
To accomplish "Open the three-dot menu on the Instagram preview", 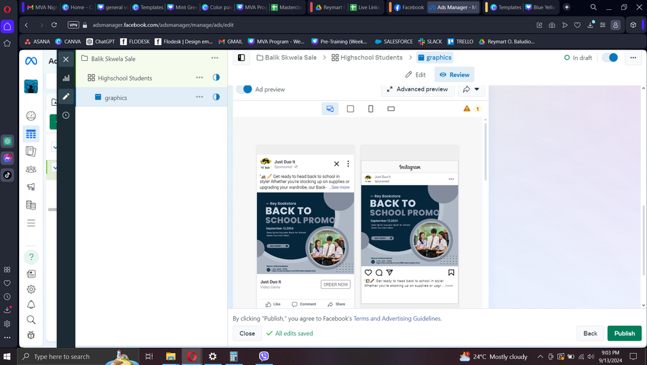I will coord(451,179).
